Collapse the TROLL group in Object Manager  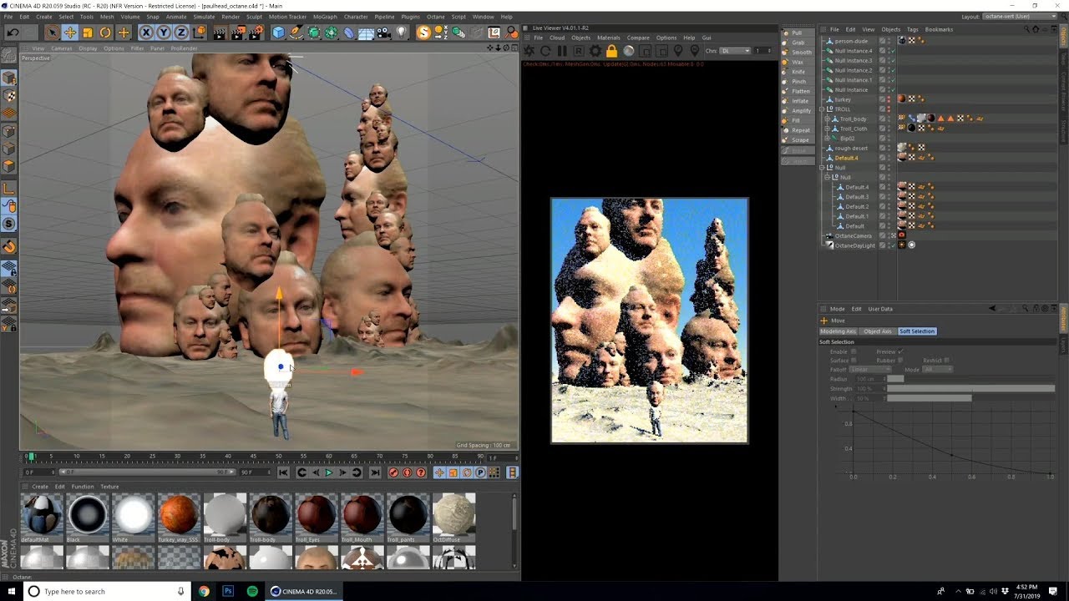coord(822,109)
